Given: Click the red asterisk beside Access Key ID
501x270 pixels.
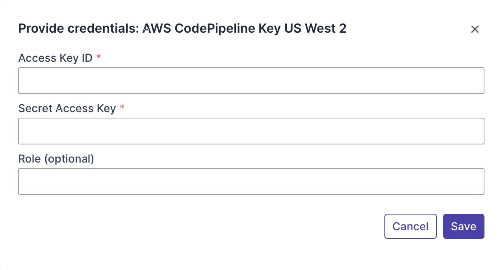Looking at the screenshot, I should point(98,57).
